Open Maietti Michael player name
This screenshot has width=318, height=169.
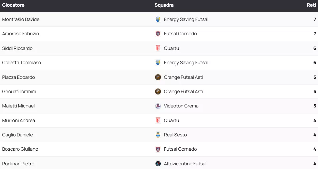[18, 106]
